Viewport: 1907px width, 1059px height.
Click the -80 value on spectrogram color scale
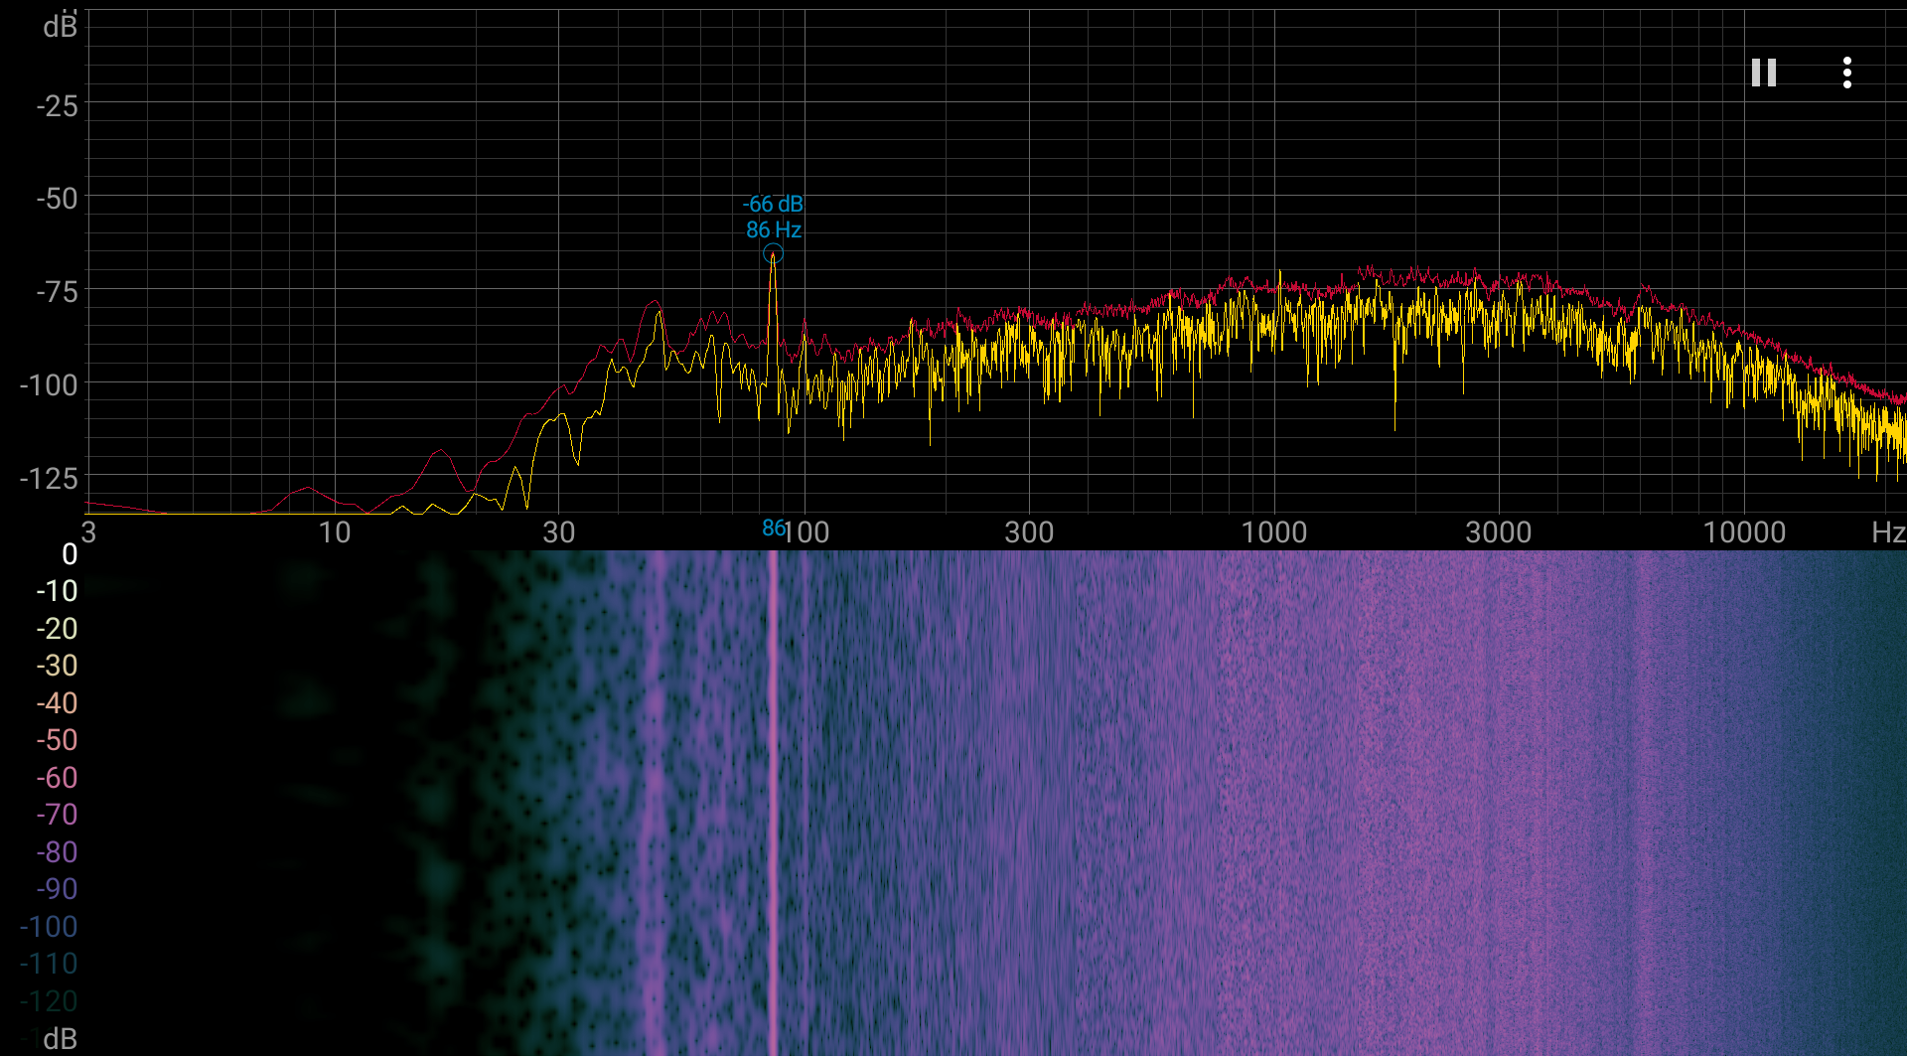pos(57,852)
